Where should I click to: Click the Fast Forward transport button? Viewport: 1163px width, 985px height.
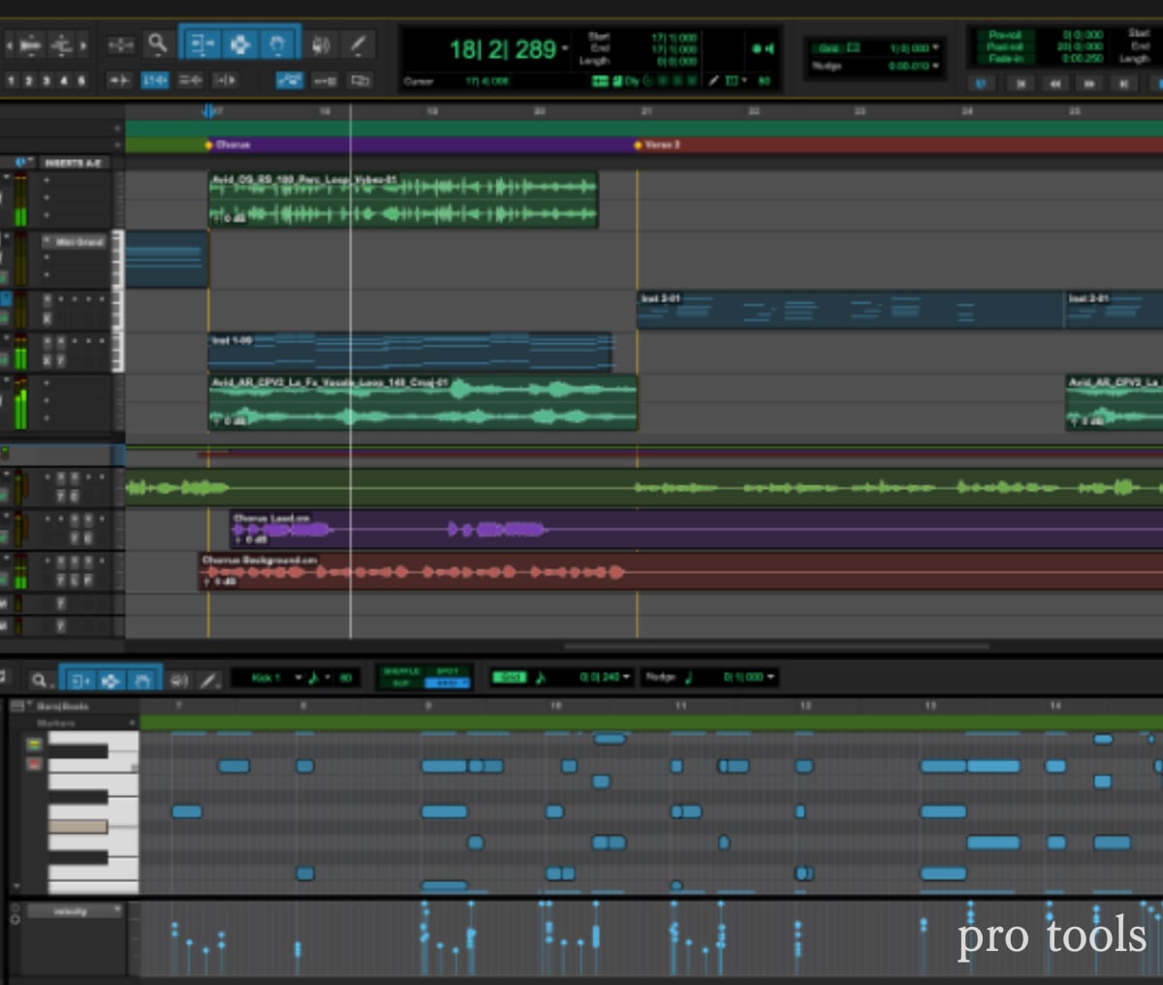(1089, 83)
